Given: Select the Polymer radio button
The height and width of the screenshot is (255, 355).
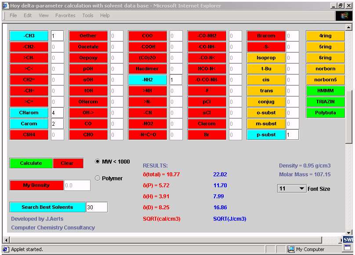Looking at the screenshot, I should pos(98,178).
